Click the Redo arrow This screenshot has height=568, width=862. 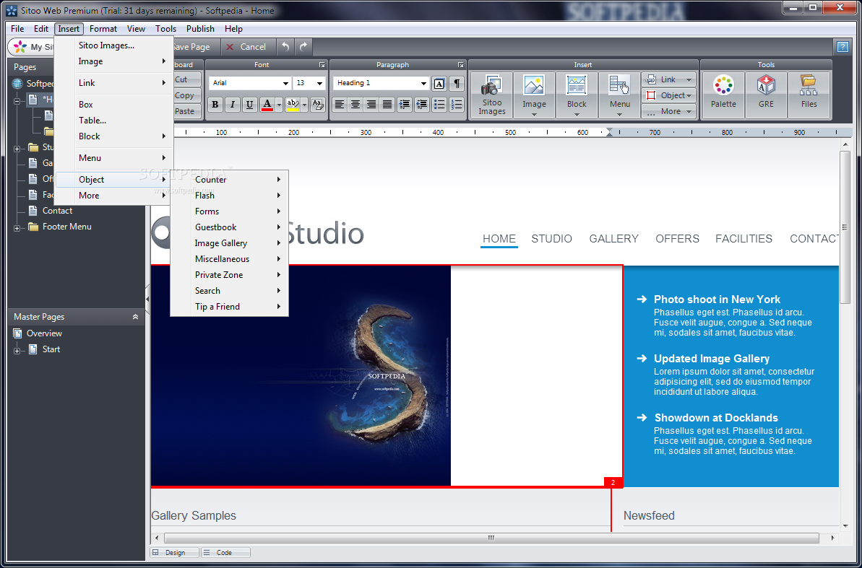click(303, 47)
